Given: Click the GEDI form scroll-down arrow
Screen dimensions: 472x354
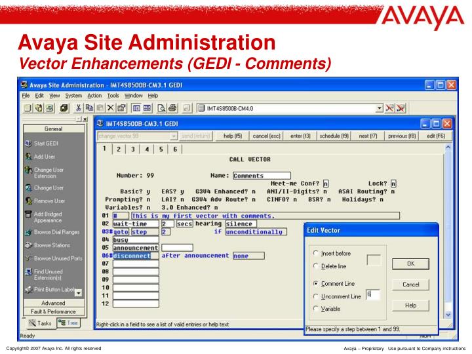Looking at the screenshot, I should pos(448,315).
